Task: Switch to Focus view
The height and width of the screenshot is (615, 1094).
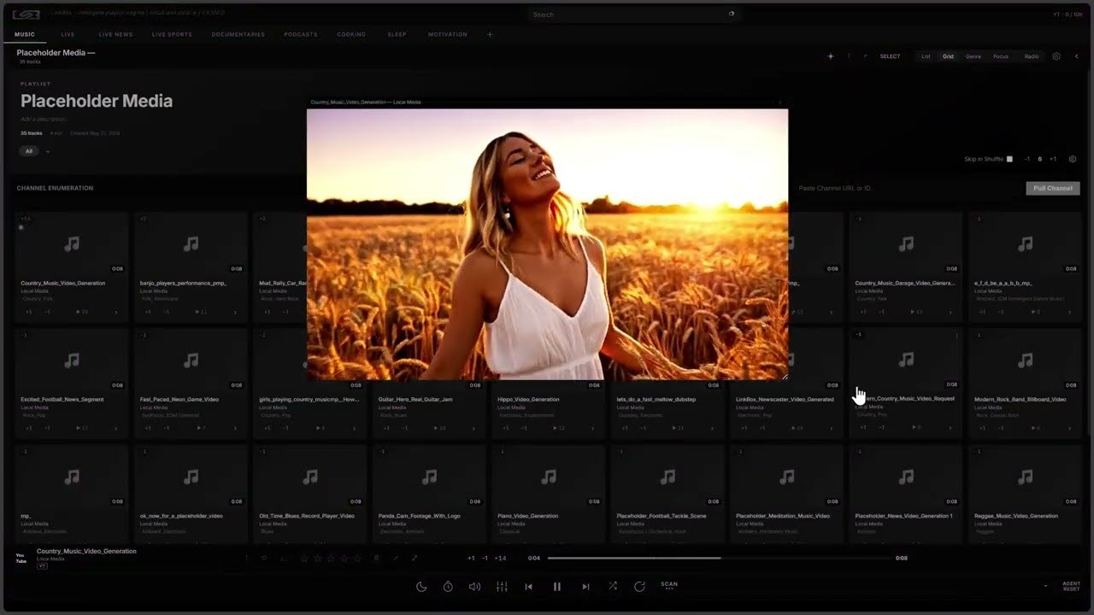Action: [1001, 56]
